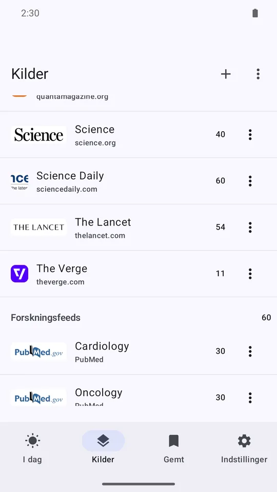
Task: Switch to the I dag tab
Action: [x=32, y=448]
